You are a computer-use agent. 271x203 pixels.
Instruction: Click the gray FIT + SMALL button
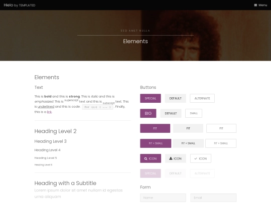(x=188, y=143)
